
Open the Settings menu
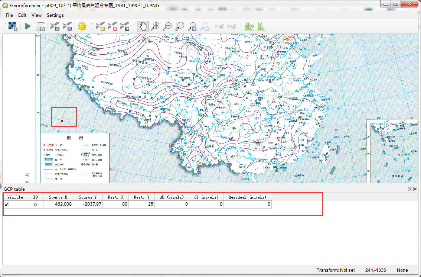click(x=55, y=15)
